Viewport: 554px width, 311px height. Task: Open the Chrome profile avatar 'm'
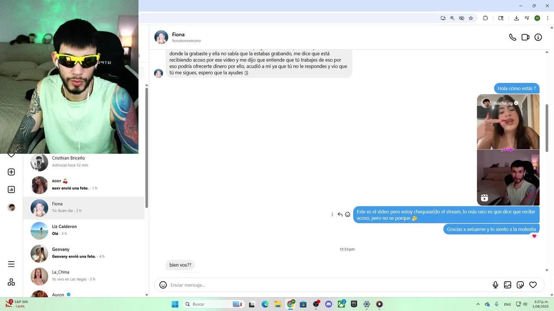[537, 18]
